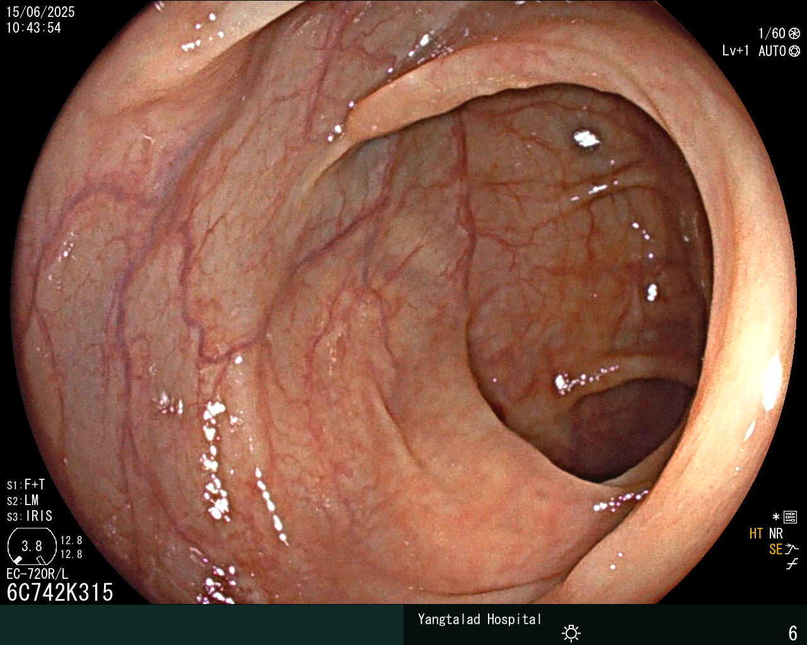
Task: Click the date 15/06/2025
Action: pos(40,12)
